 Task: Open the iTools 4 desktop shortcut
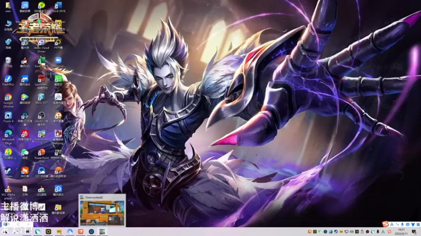(8, 117)
